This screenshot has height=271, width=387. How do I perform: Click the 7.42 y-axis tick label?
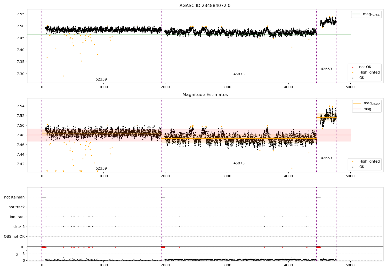pyautogui.click(x=21, y=164)
